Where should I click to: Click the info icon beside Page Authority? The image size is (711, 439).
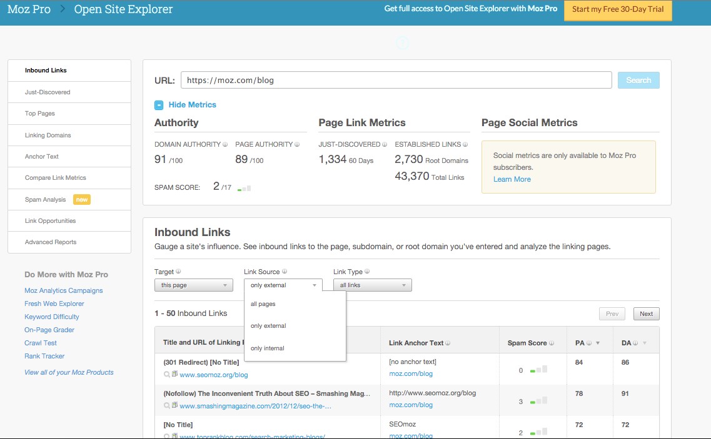[x=297, y=144]
